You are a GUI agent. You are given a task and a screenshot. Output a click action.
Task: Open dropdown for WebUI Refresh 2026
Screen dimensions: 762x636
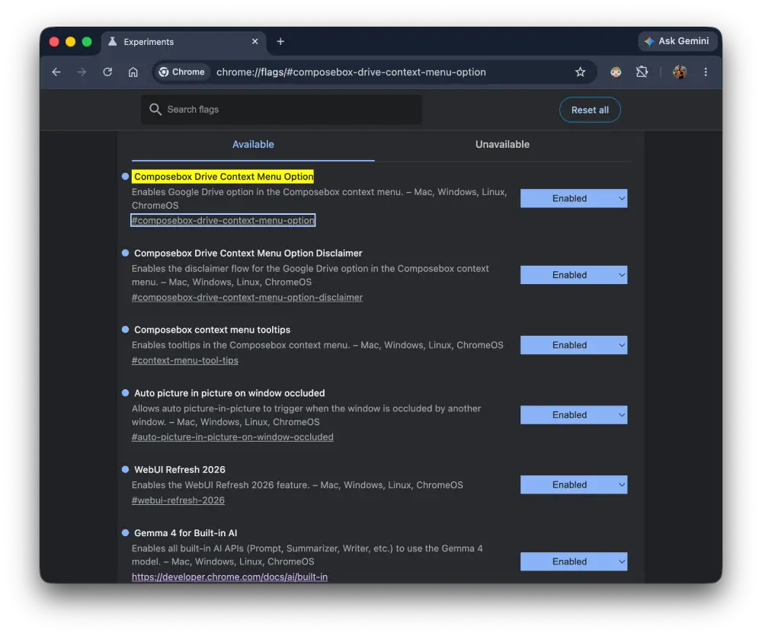(x=574, y=485)
